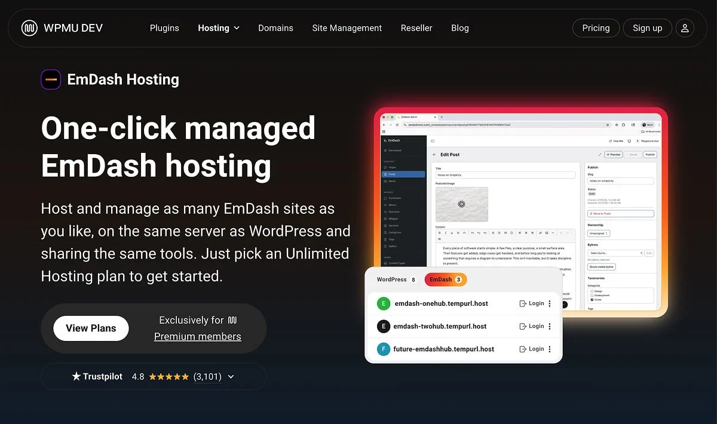Open the Select byline dropdown in the screenshot
Image resolution: width=717 pixels, height=424 pixels.
click(x=615, y=253)
